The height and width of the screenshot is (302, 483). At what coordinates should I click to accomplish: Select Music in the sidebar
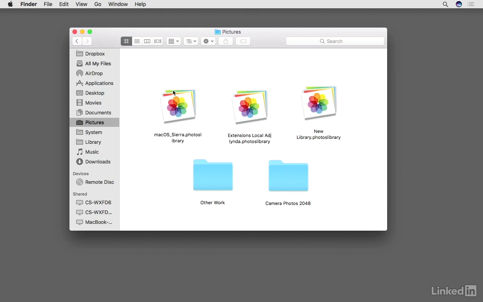(x=94, y=152)
